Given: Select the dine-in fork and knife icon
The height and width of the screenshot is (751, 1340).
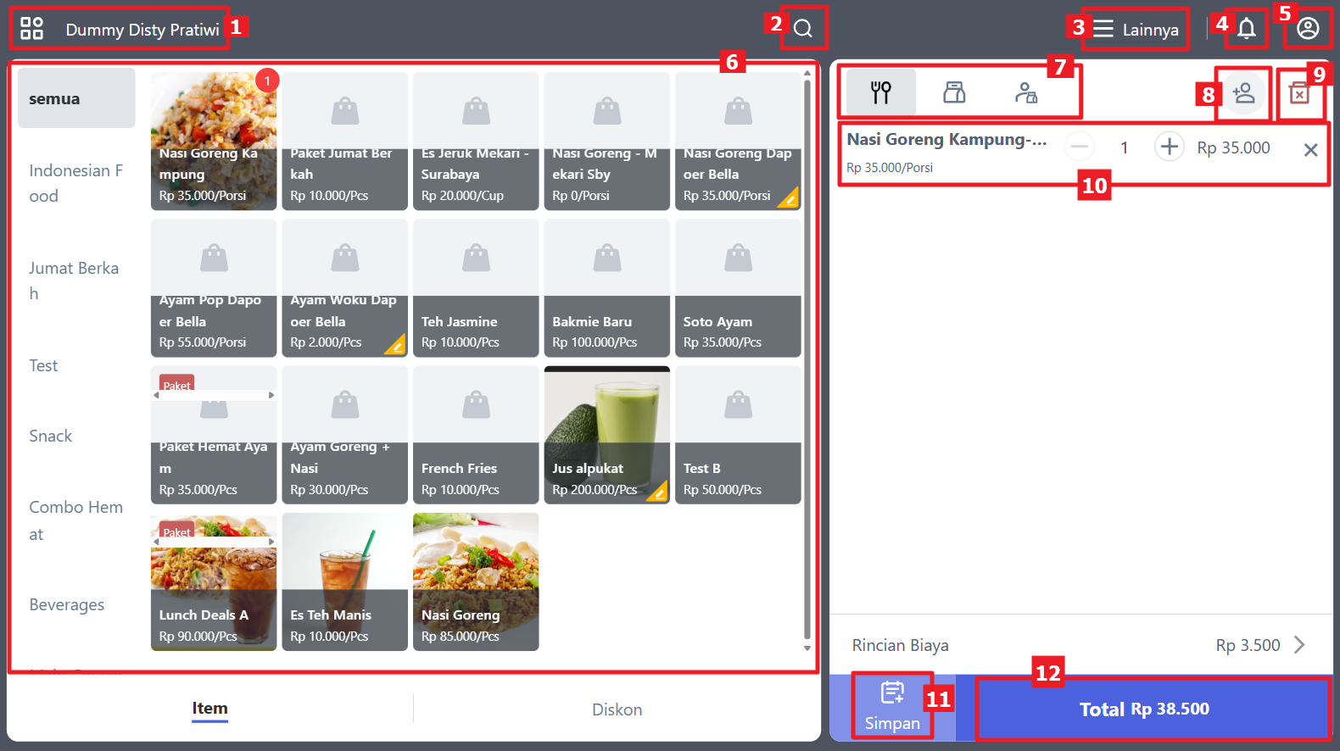Looking at the screenshot, I should [881, 92].
